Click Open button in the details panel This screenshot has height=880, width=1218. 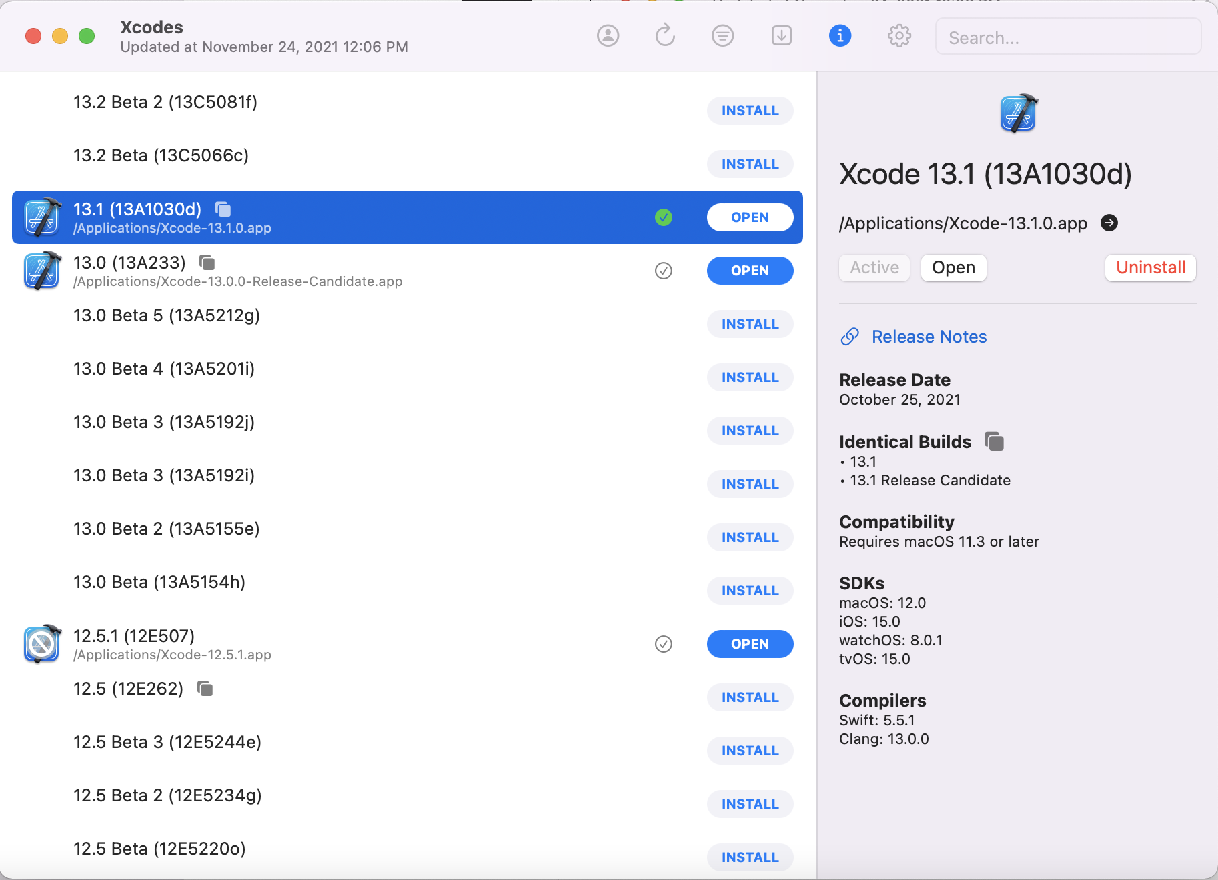tap(953, 268)
